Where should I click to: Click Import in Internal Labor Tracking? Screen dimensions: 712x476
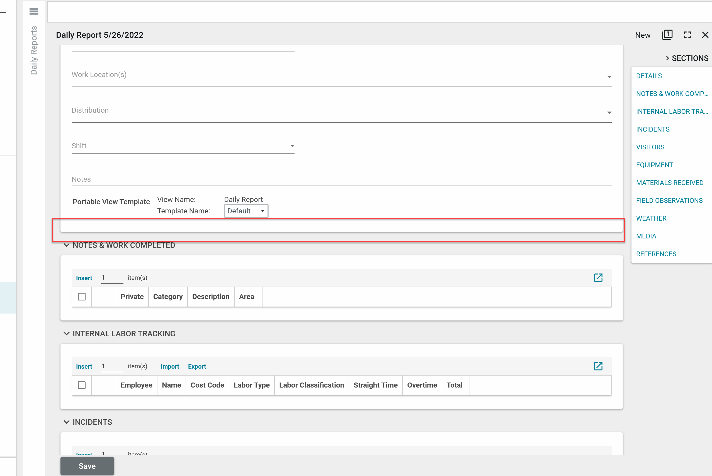pyautogui.click(x=170, y=366)
